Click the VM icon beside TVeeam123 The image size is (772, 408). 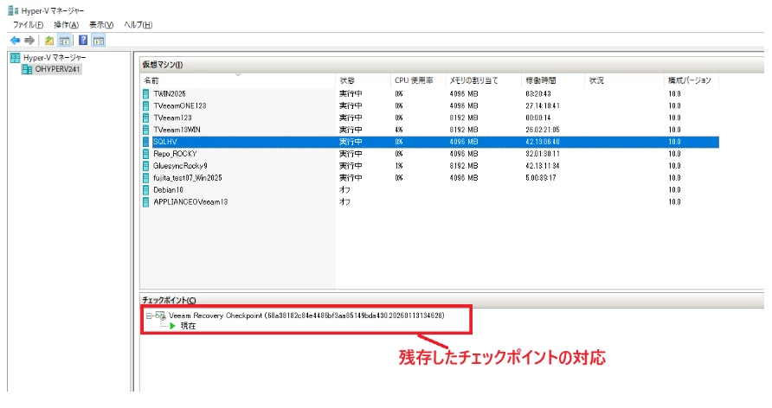click(x=146, y=118)
